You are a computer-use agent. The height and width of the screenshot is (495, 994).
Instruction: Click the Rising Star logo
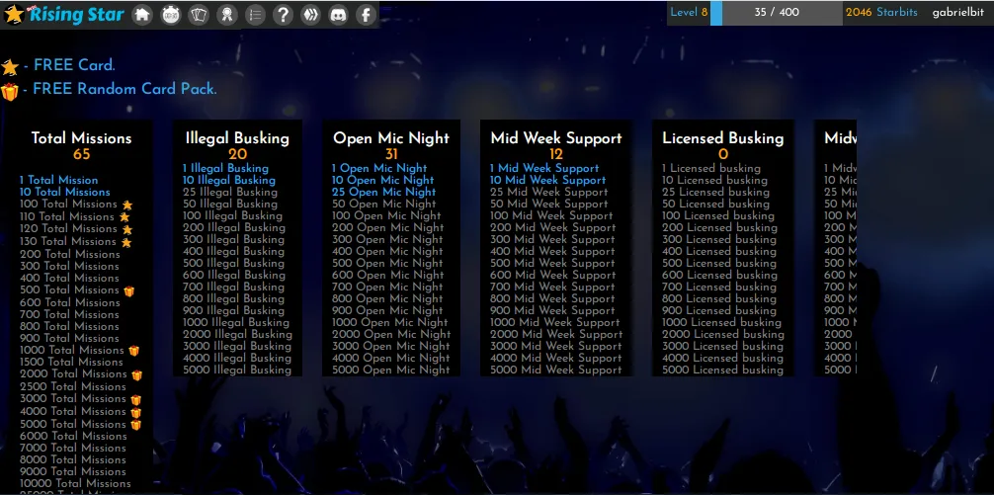pos(63,14)
